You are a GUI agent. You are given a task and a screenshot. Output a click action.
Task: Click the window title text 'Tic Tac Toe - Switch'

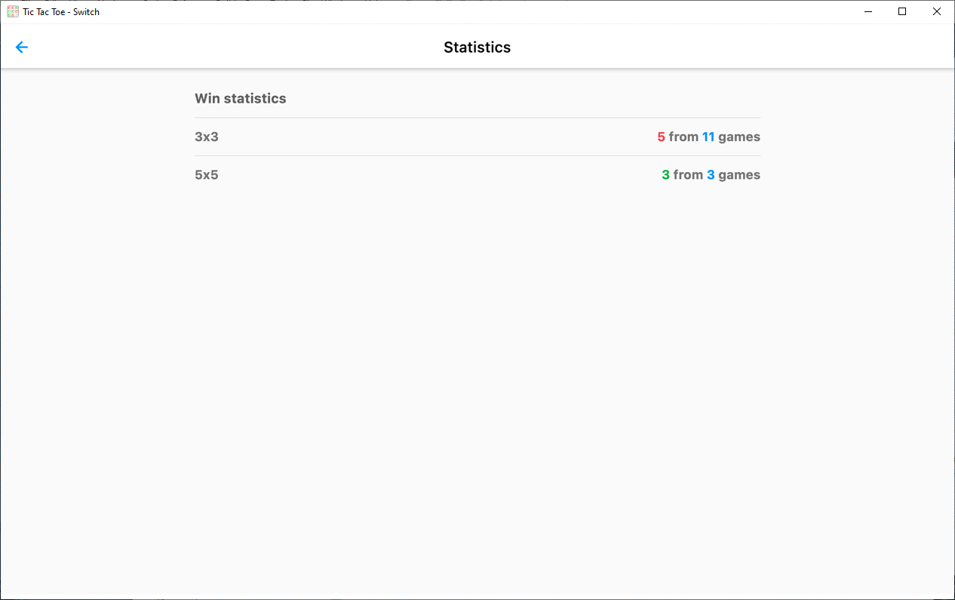click(61, 12)
